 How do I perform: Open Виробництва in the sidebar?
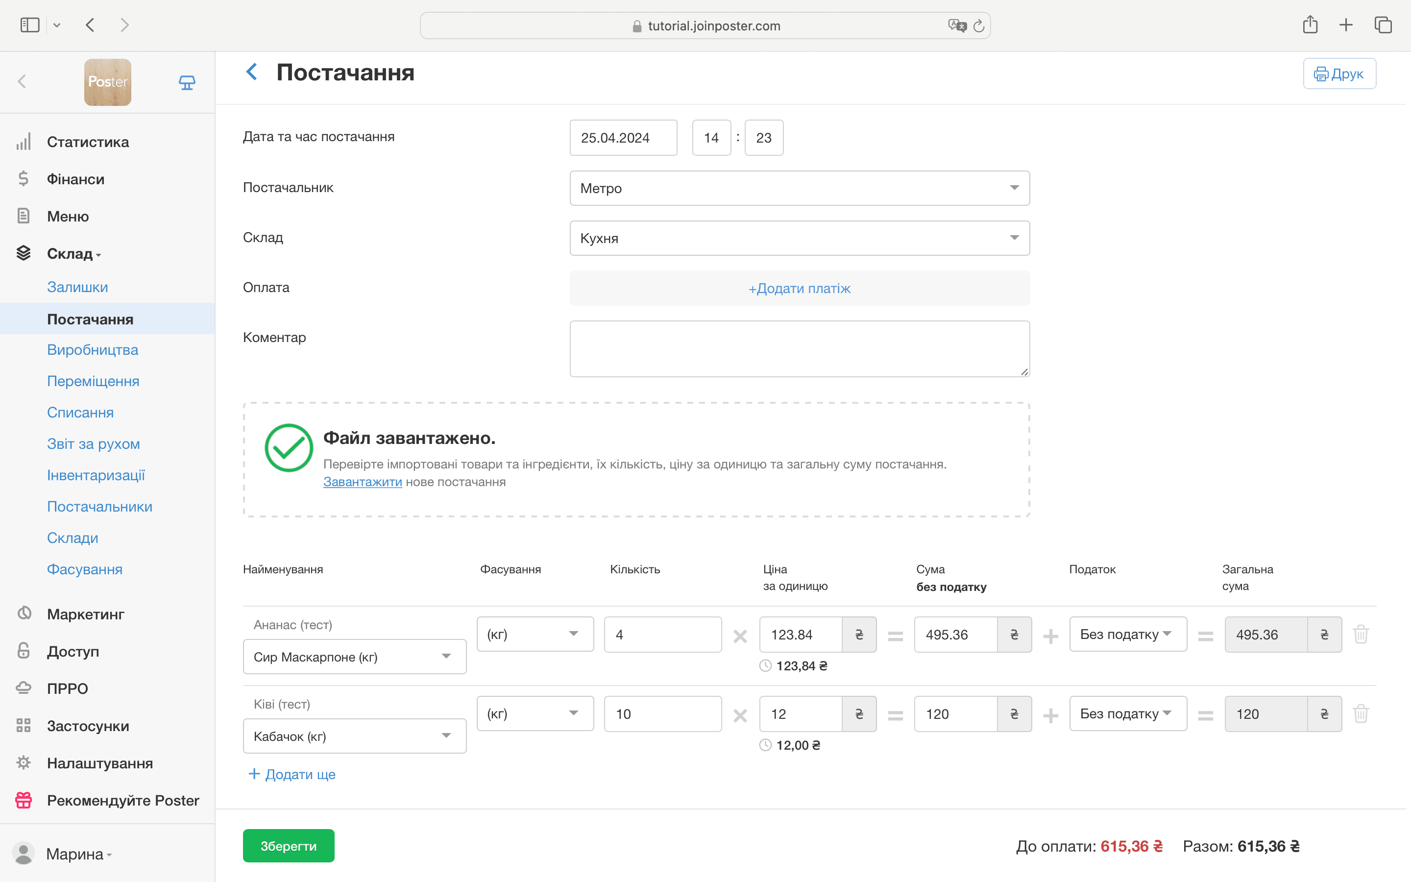93,350
